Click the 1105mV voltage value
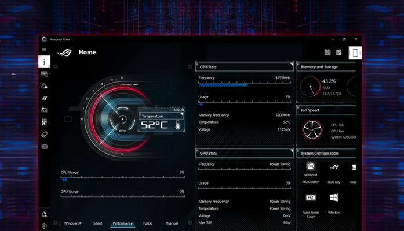The image size is (404, 231). [x=284, y=129]
